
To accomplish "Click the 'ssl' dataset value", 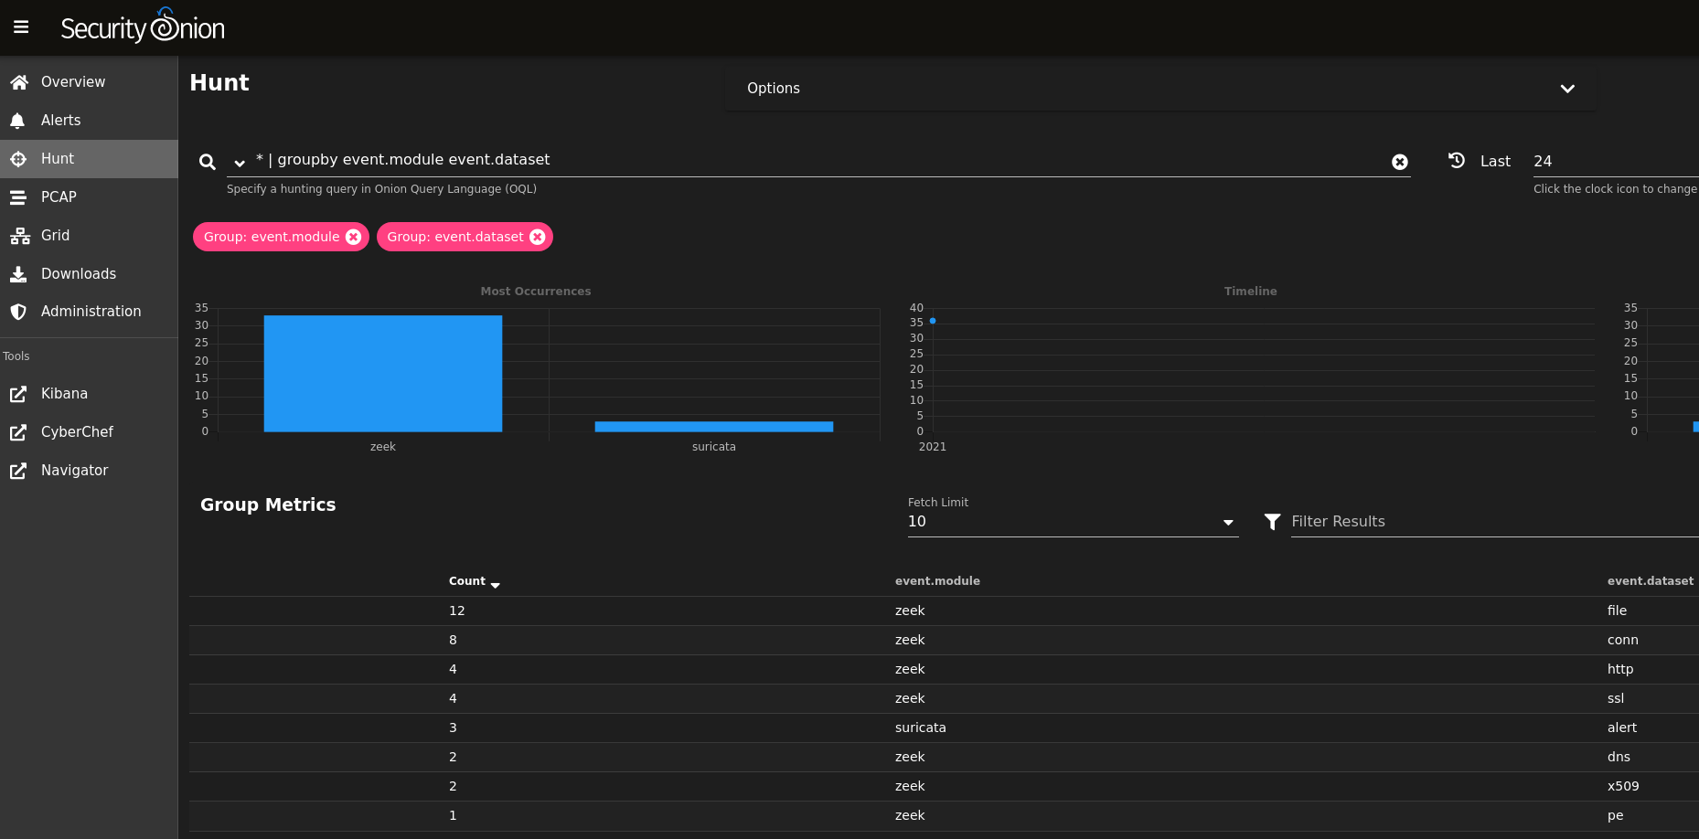I will 1616,698.
